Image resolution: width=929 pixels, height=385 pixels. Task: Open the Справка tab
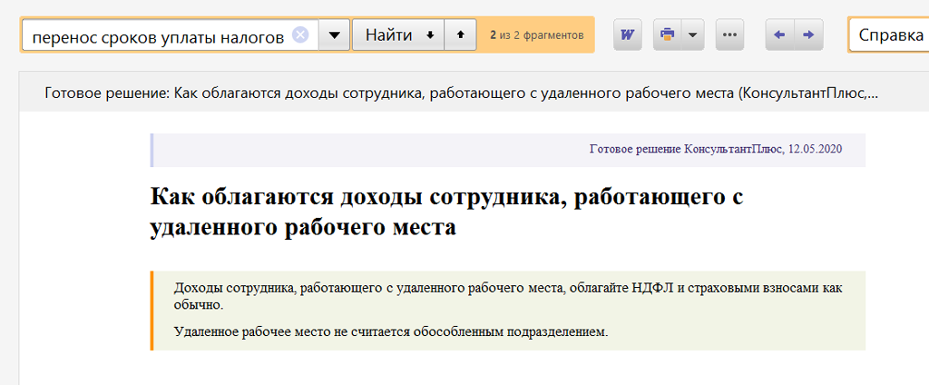click(889, 35)
